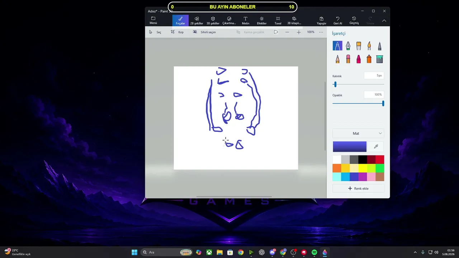Show hidden system tray icons
459x258 pixels.
click(x=415, y=252)
